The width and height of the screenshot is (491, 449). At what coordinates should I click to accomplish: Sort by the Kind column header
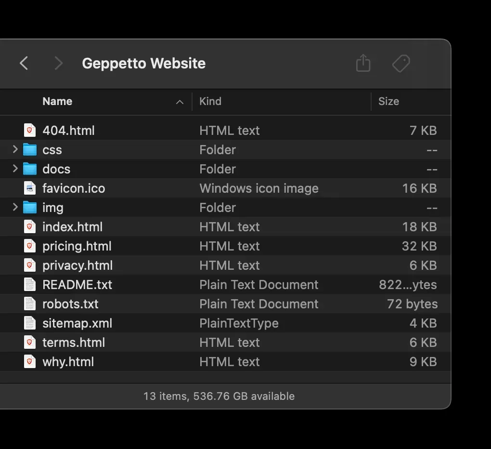click(x=210, y=102)
